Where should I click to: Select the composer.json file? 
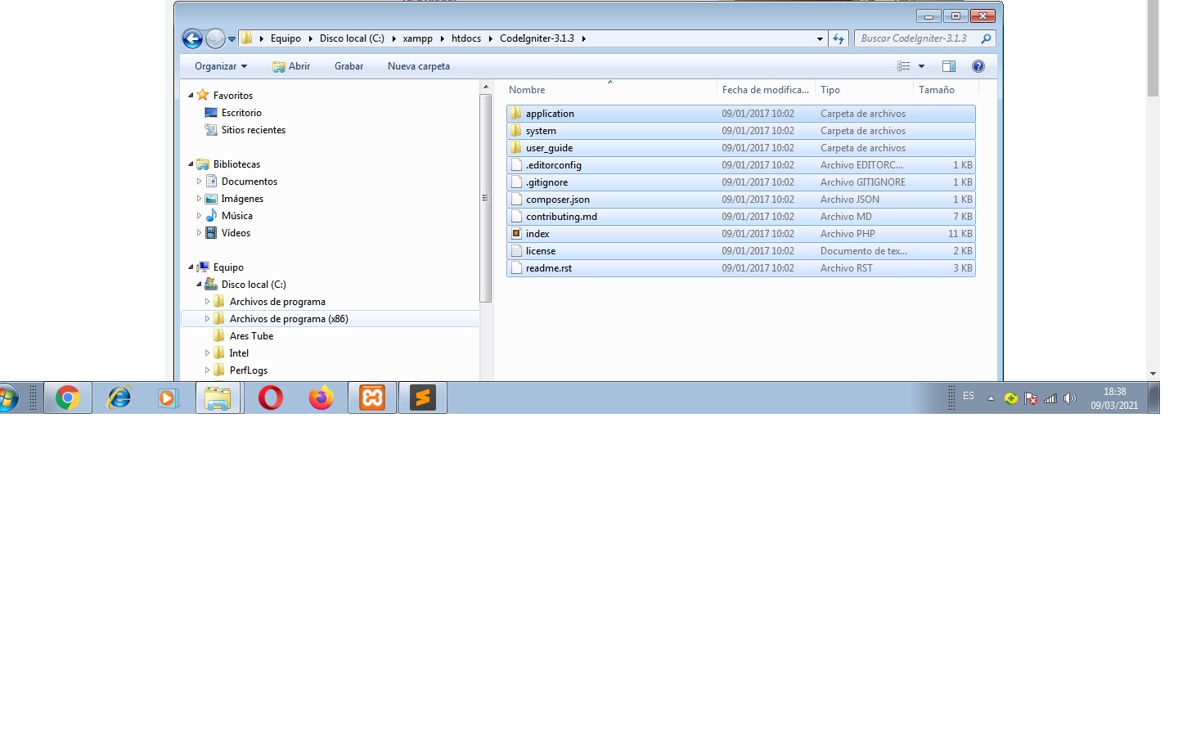(x=741, y=200)
